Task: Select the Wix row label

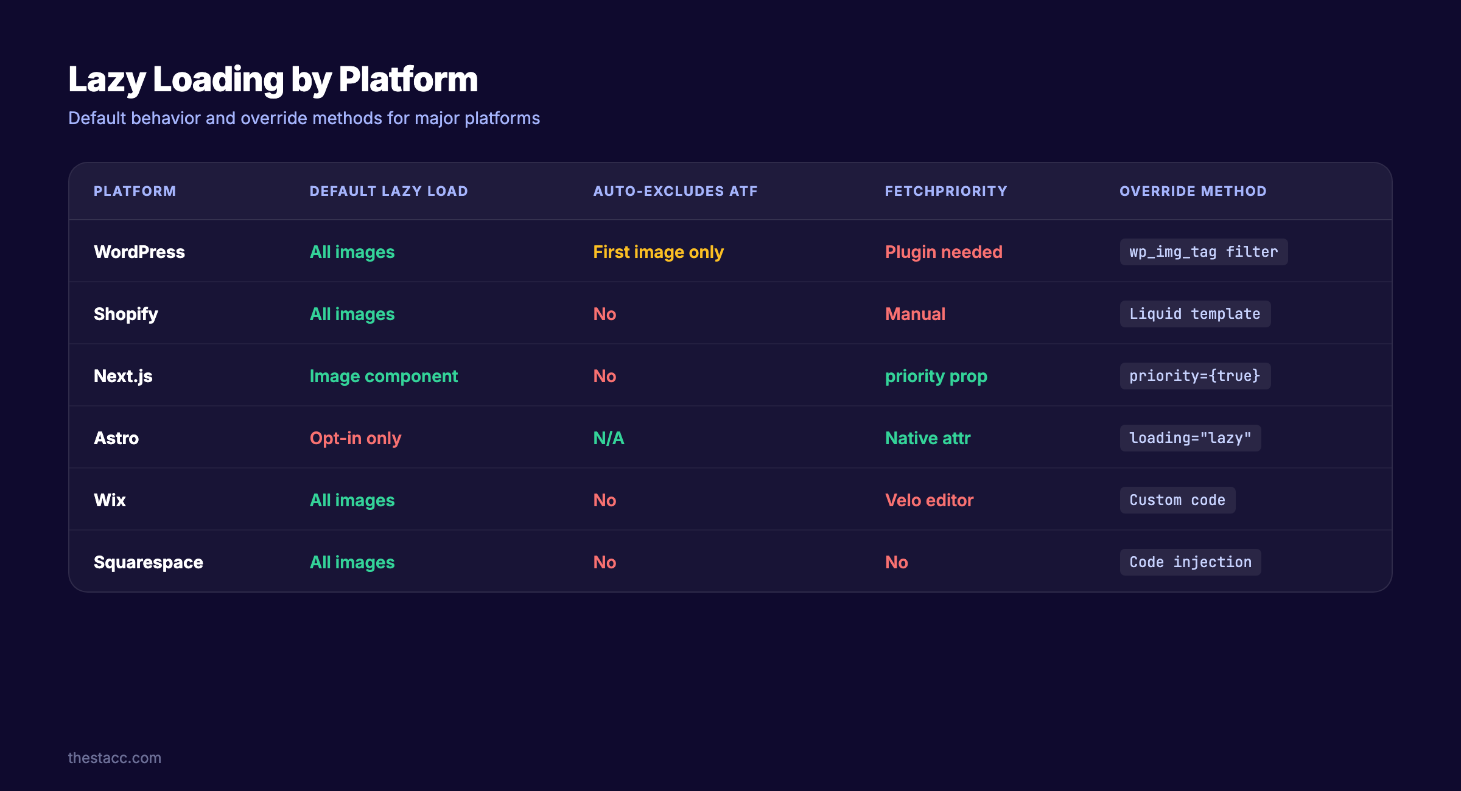Action: [x=110, y=500]
